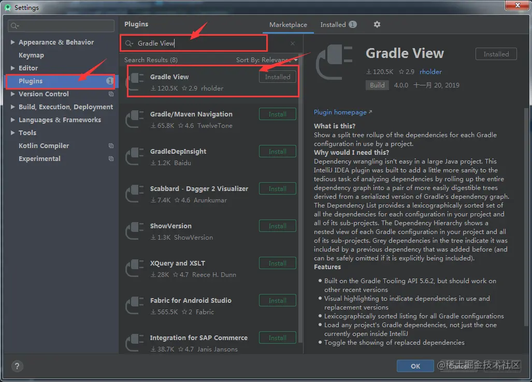The image size is (532, 382).
Task: Click the large Gradle View icon in details
Action: click(335, 62)
